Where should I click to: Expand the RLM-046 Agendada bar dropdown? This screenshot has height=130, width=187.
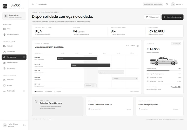tap(136, 79)
